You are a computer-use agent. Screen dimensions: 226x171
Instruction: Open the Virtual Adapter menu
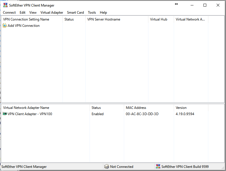point(52,13)
